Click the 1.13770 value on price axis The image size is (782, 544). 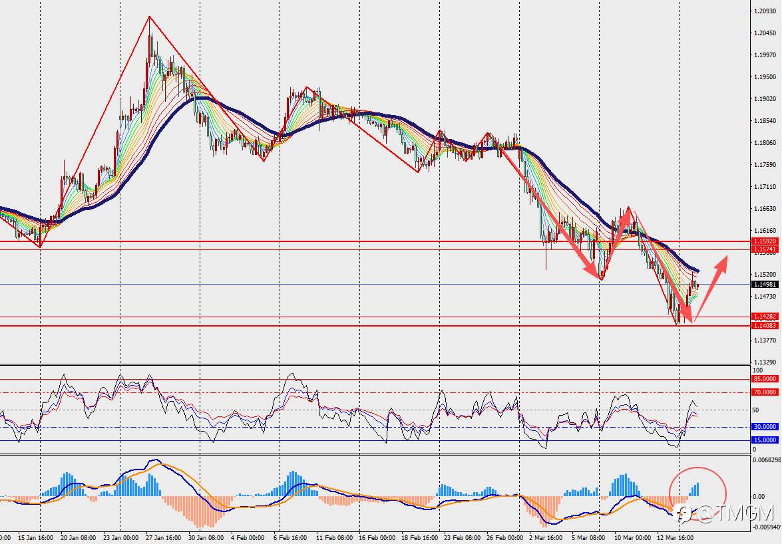click(x=765, y=340)
